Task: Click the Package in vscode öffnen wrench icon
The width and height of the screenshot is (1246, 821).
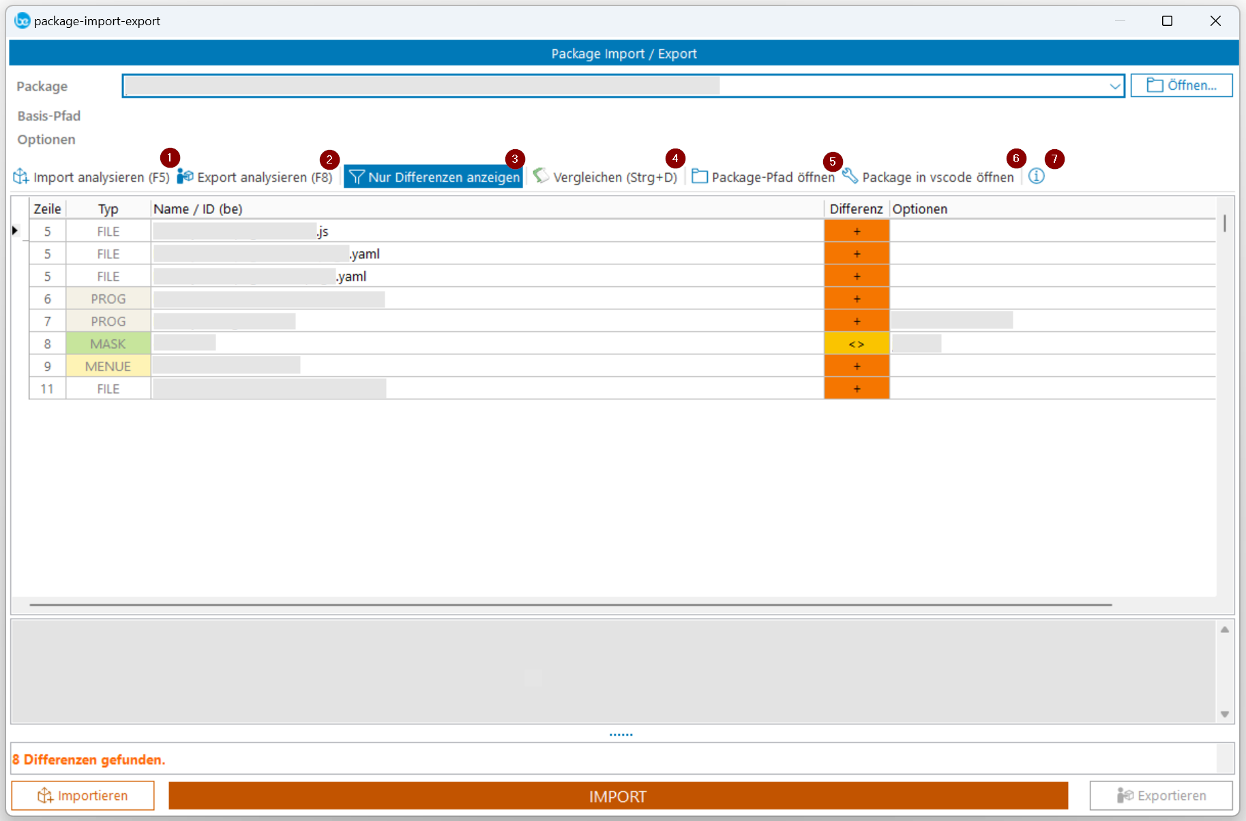Action: coord(850,176)
